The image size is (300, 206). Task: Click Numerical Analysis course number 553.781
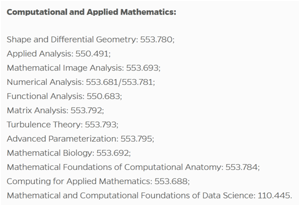click(137, 82)
